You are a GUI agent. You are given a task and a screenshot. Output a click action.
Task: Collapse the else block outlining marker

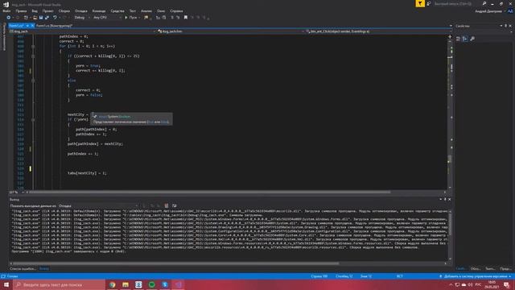[x=33, y=81]
